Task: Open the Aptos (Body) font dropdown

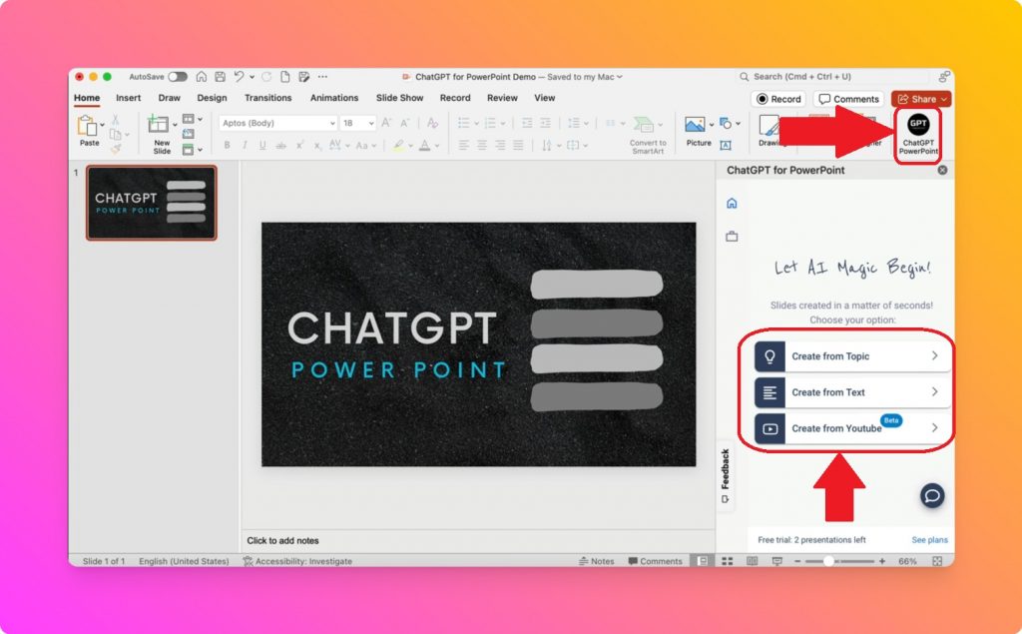Action: (x=334, y=122)
